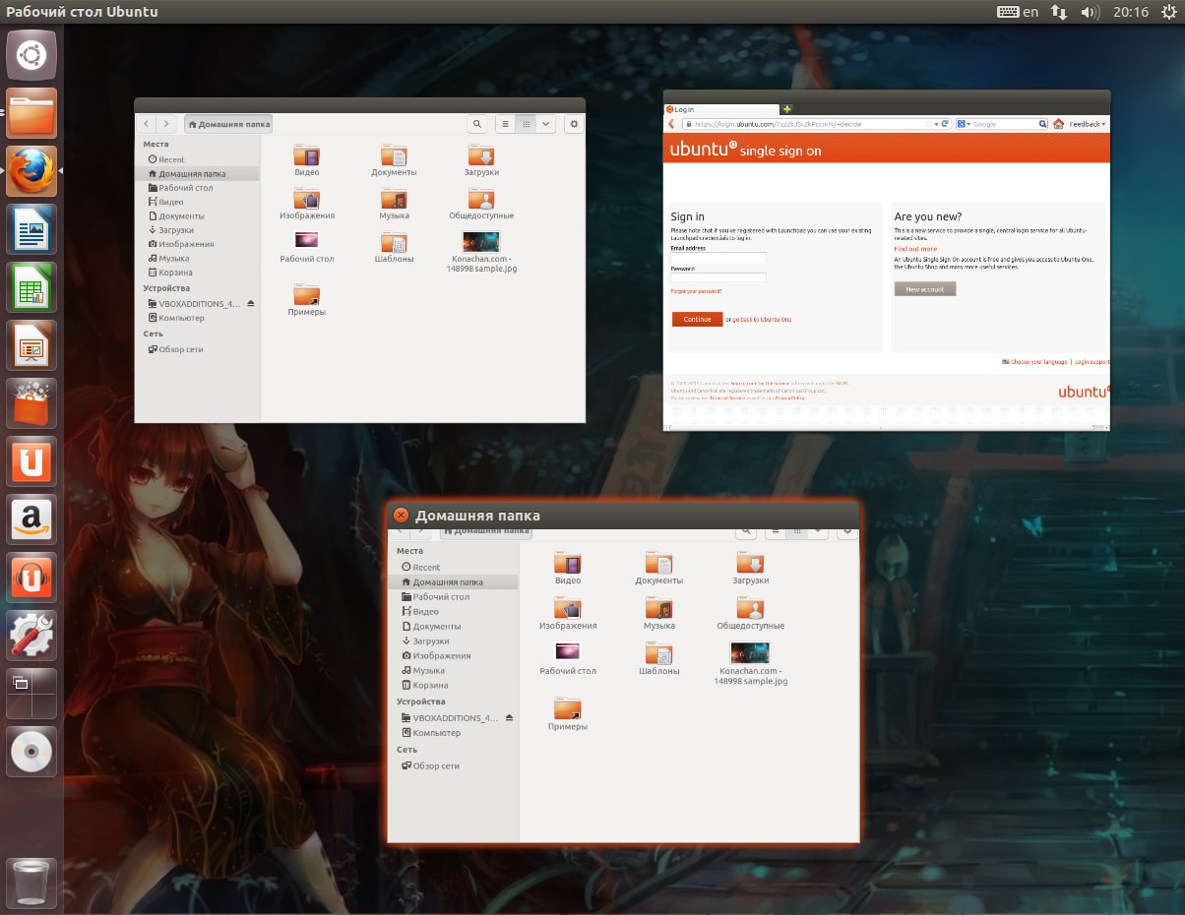Click the Google search field in Firefox
Screen dimensions: 1185x915
(1004, 124)
